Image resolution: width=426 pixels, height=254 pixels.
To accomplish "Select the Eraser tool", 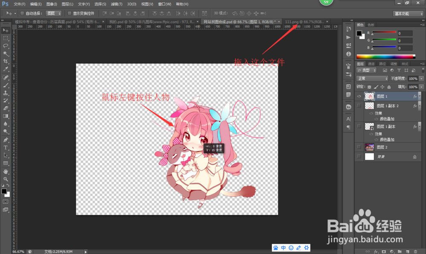I will tap(6, 108).
